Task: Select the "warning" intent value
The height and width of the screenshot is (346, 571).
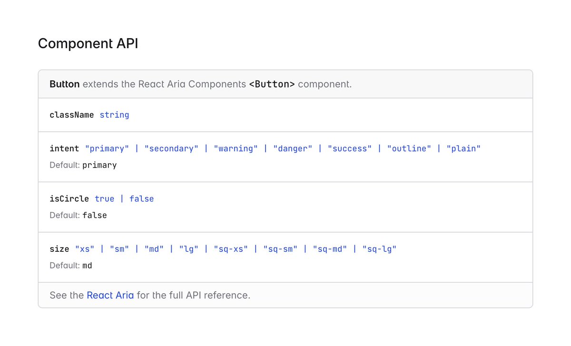Action: coord(236,148)
